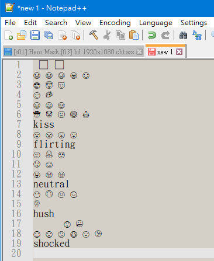
Task: Close the Hero Mask cht.ass tab
Action: tap(139, 52)
